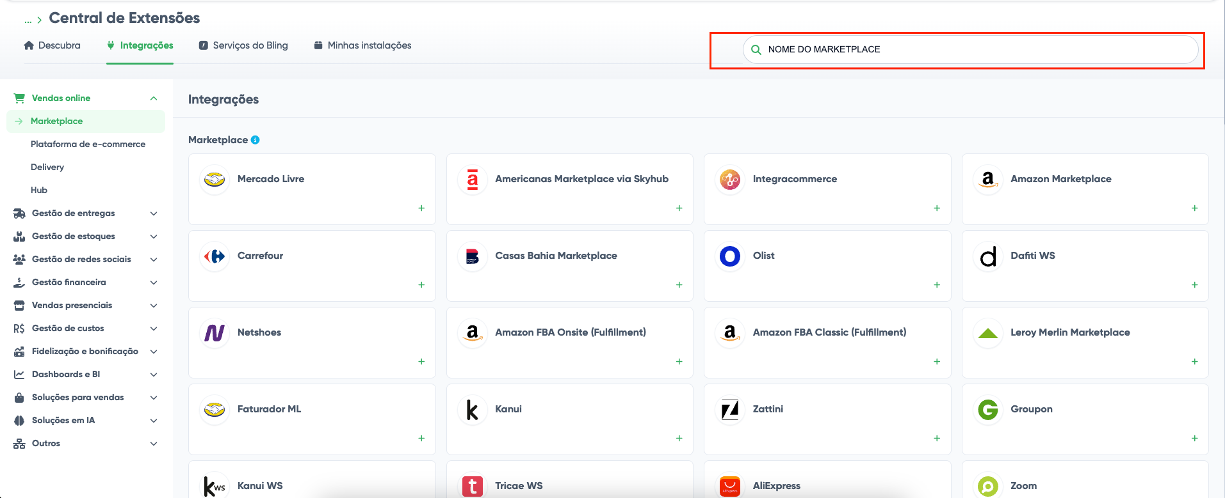Open Plataforma de e-commerce sidebar item
Viewport: 1225px width, 498px height.
click(88, 144)
